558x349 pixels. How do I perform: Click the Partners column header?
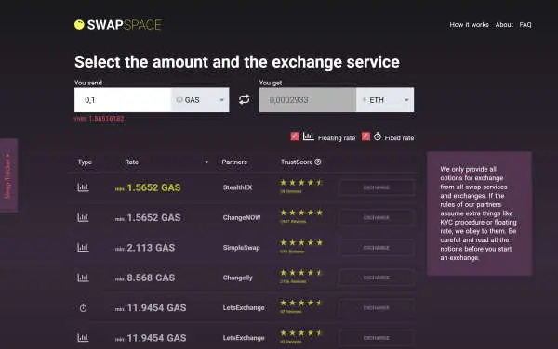234,162
